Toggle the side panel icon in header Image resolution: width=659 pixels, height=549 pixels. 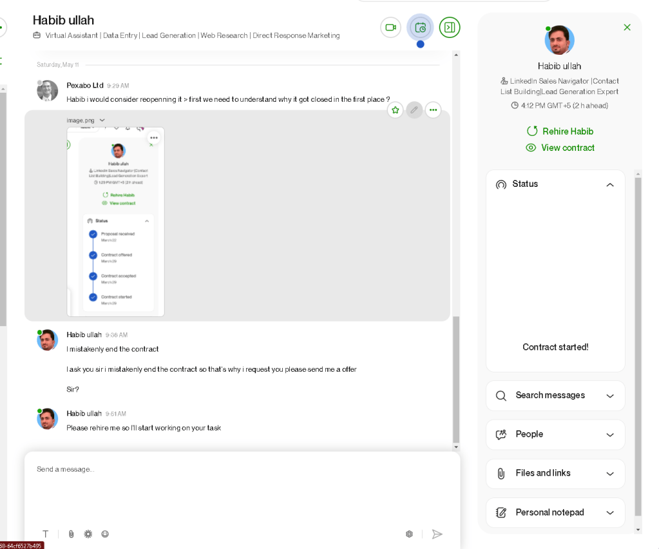[x=450, y=28]
